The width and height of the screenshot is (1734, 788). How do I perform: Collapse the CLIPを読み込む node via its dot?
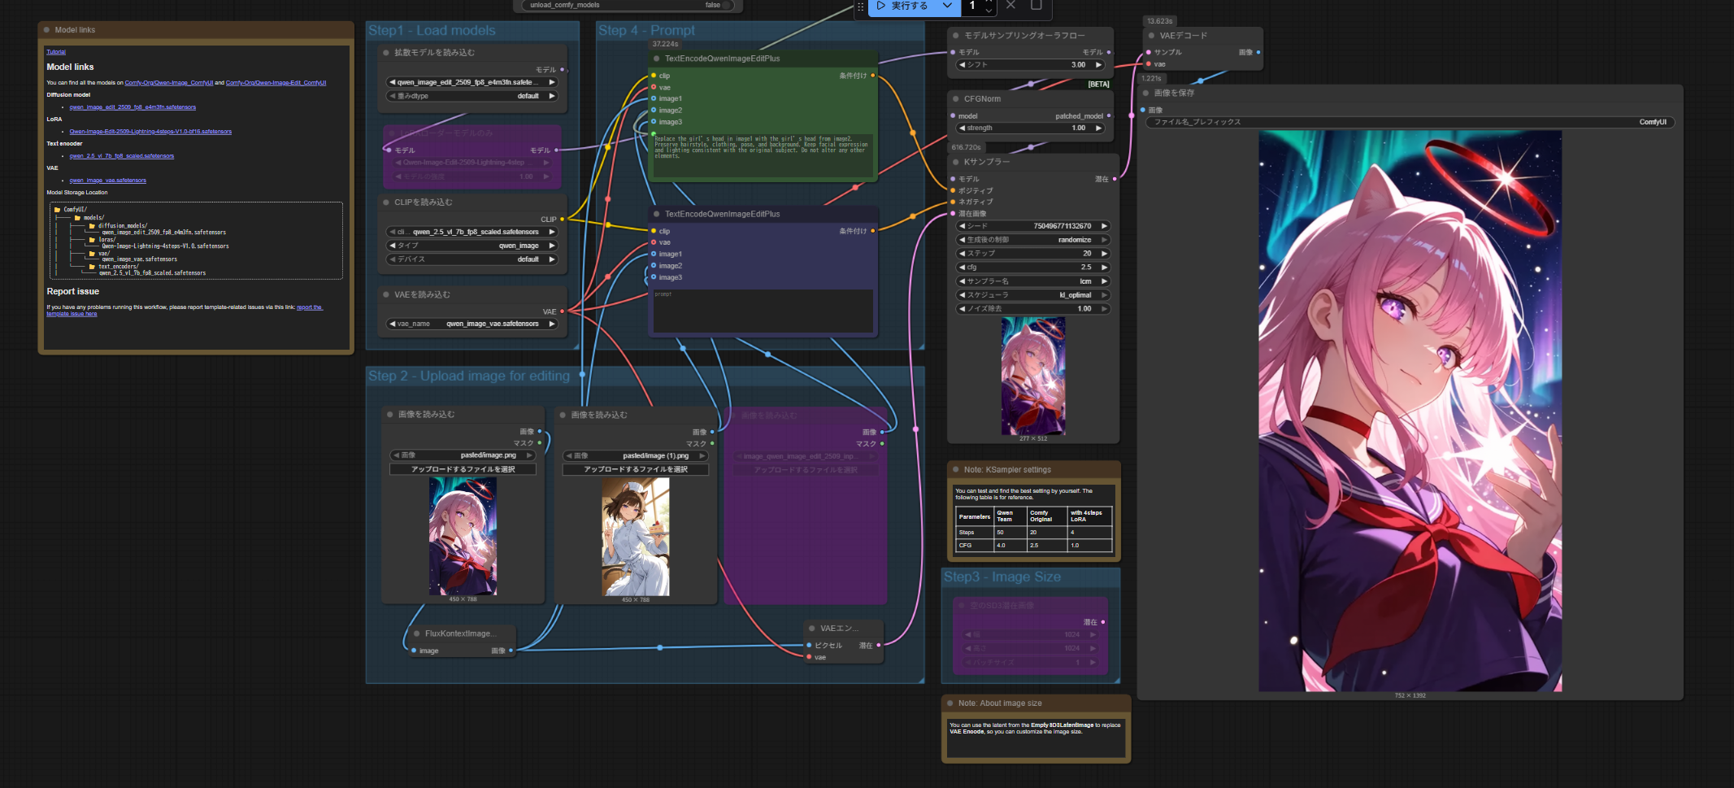(386, 202)
